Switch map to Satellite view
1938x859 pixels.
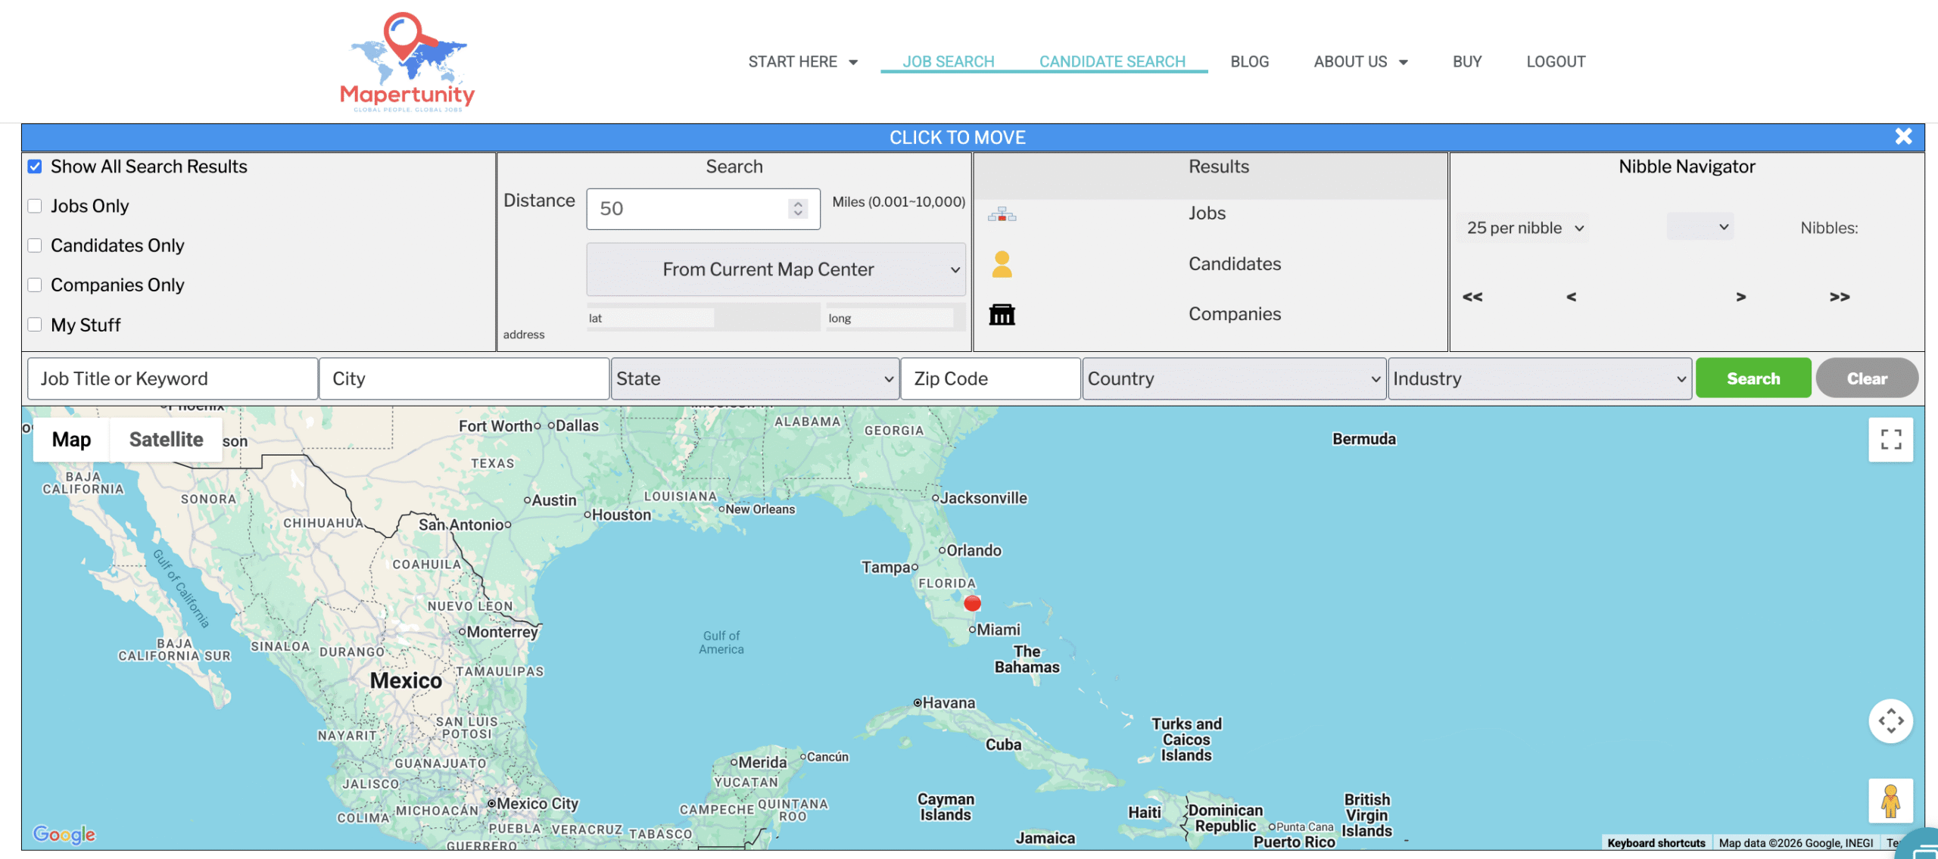(166, 440)
